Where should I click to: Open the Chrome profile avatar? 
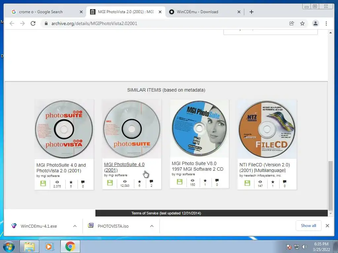(315, 23)
